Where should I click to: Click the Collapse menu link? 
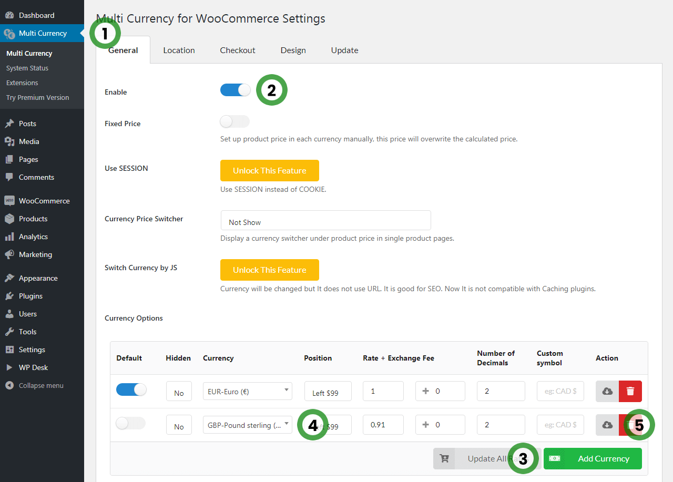point(41,385)
